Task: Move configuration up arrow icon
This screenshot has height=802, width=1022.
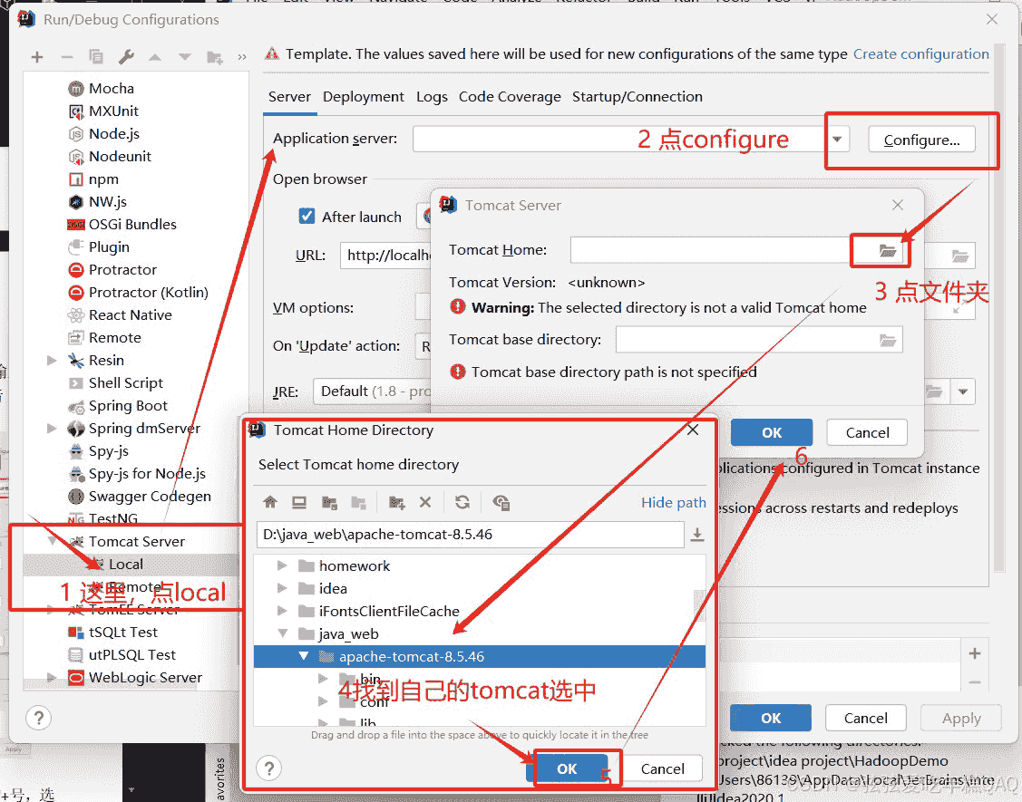Action: (x=154, y=57)
